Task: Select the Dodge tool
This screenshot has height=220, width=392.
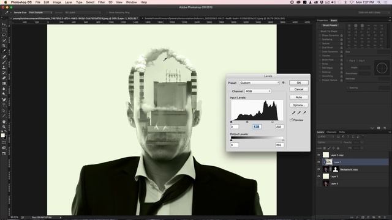Action: (4, 94)
